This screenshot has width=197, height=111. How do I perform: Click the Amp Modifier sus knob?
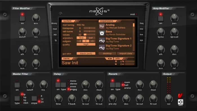click(x=161, y=63)
